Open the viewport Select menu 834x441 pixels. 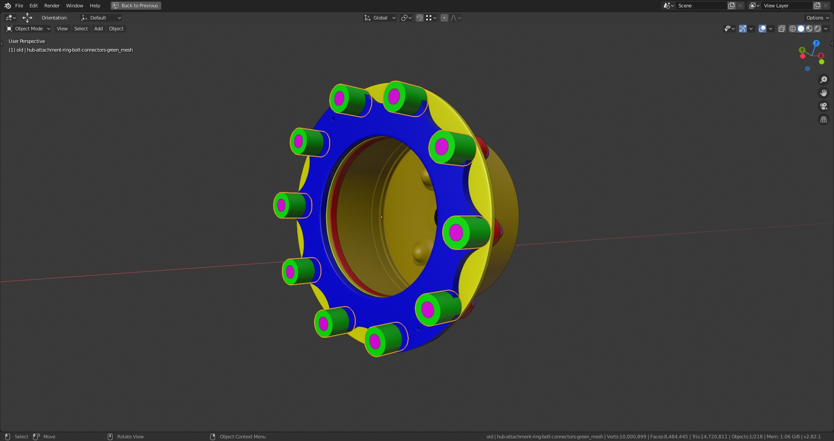click(x=81, y=29)
